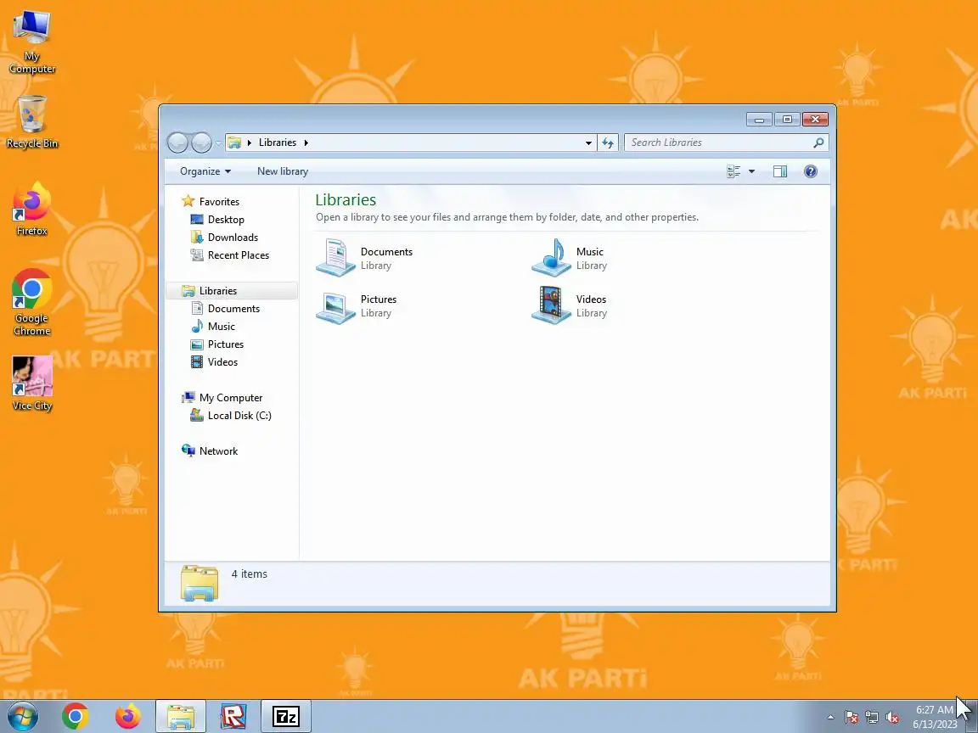Screen dimensions: 978x733
Task: Open the Windows Start button
Action: click(x=22, y=717)
